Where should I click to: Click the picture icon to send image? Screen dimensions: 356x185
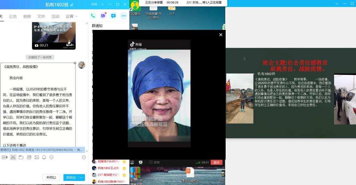[x=37, y=157]
